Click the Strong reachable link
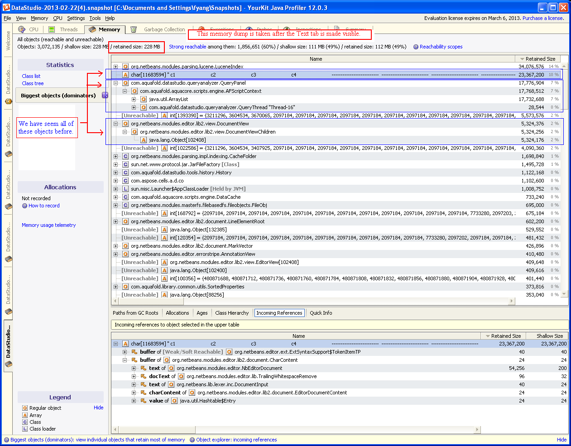The width and height of the screenshot is (571, 446). click(187, 47)
